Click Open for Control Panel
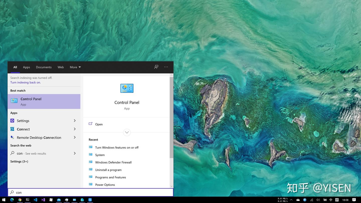This screenshot has width=361, height=203. click(99, 124)
